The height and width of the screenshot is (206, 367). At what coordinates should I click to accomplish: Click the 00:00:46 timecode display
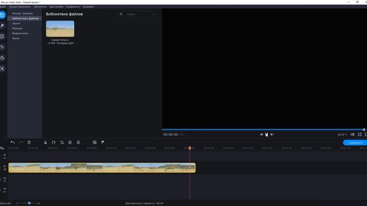[171, 134]
